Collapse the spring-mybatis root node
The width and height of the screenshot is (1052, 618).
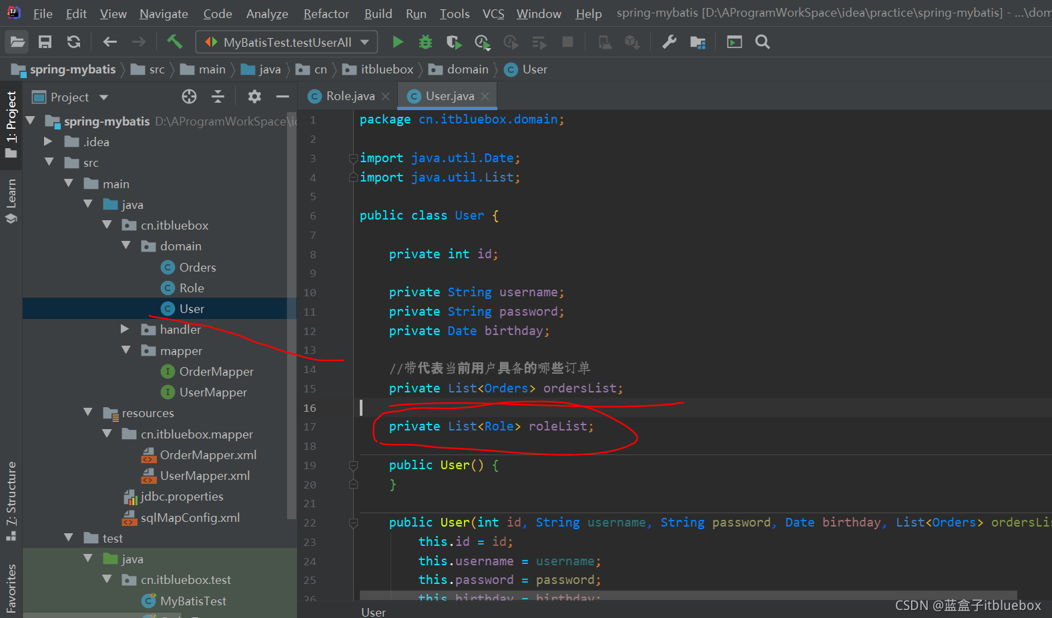pos(30,121)
